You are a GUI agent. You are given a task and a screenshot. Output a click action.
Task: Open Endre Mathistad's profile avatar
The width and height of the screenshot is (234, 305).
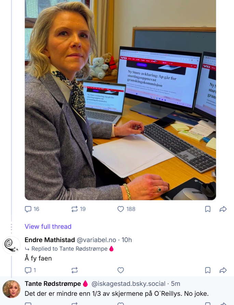coord(11,245)
